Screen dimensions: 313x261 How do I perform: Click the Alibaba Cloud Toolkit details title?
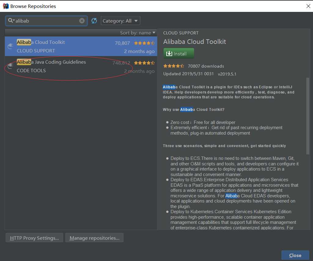(194, 42)
